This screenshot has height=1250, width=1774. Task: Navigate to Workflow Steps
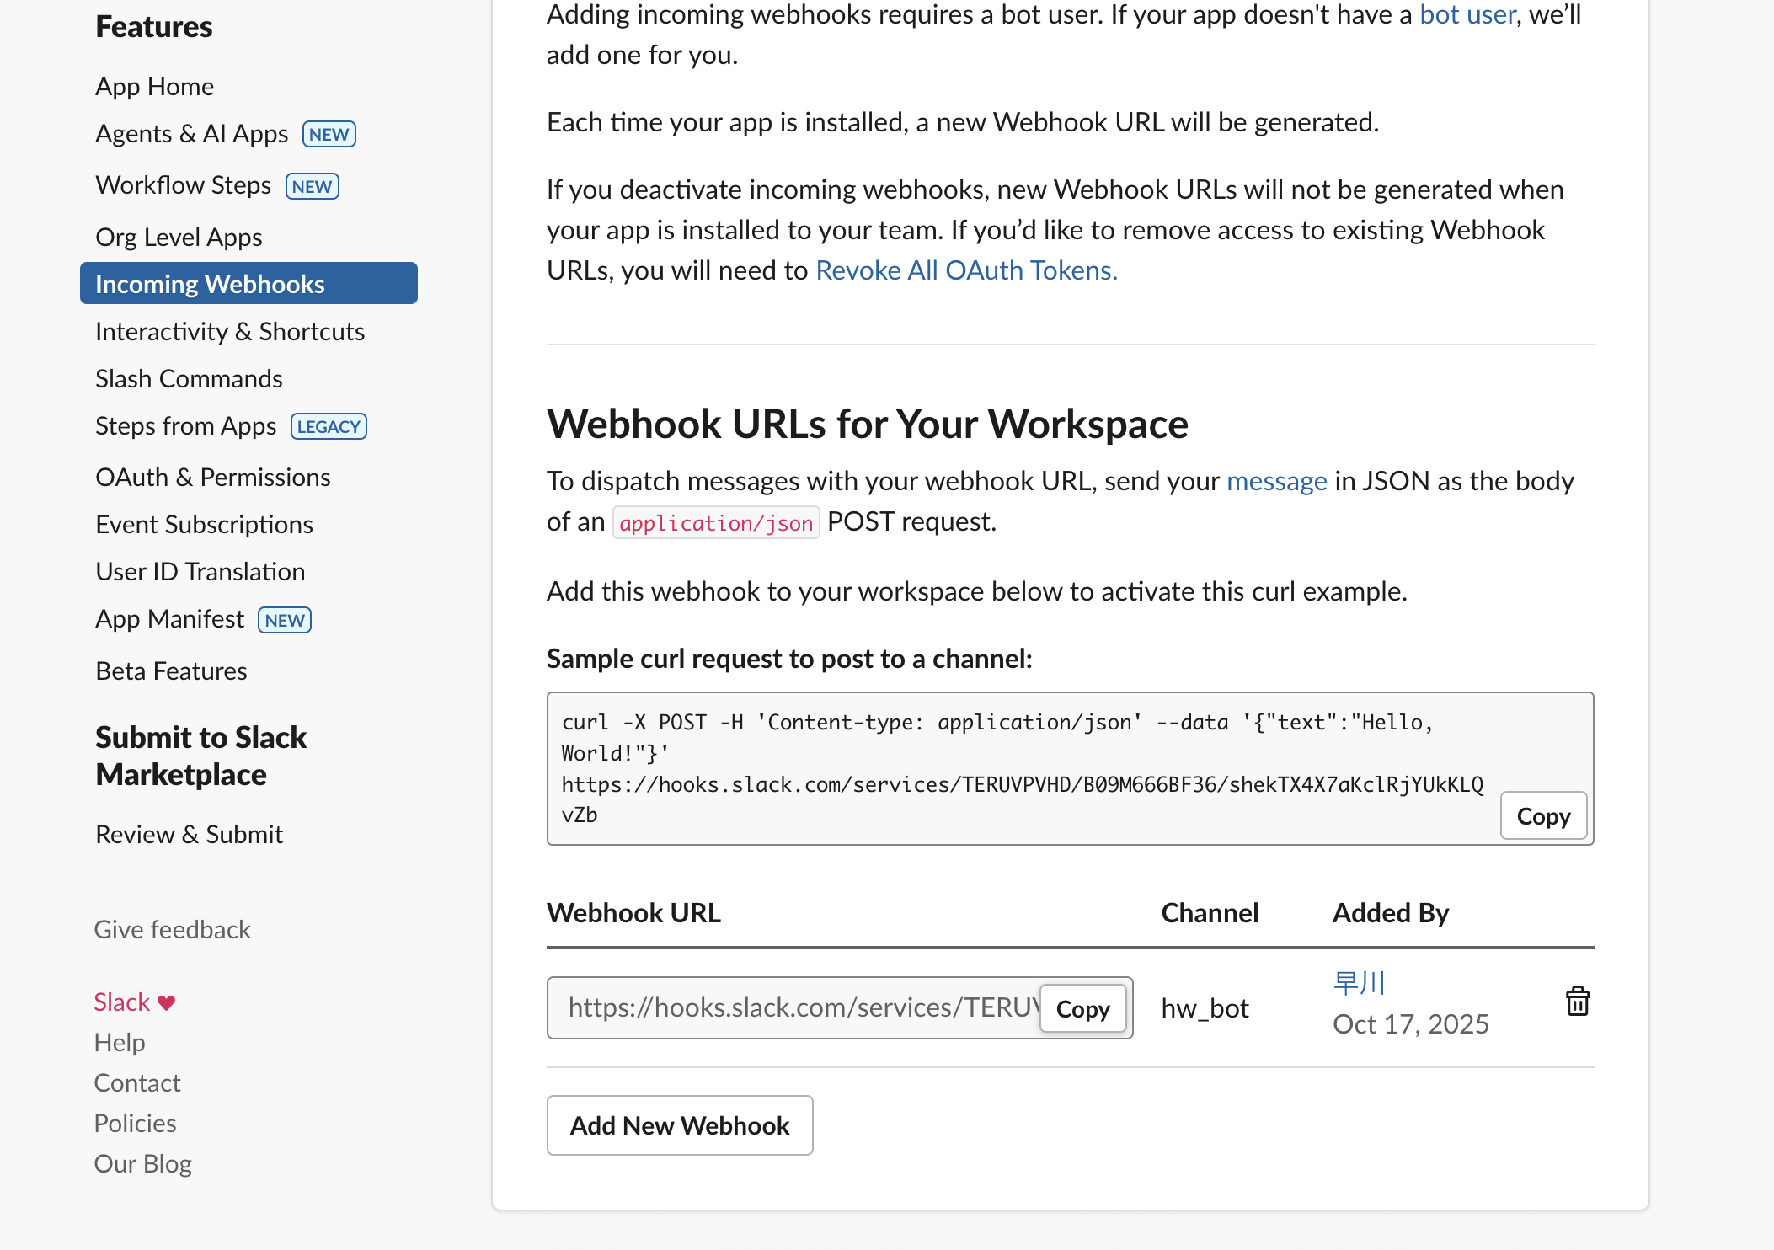tap(183, 185)
